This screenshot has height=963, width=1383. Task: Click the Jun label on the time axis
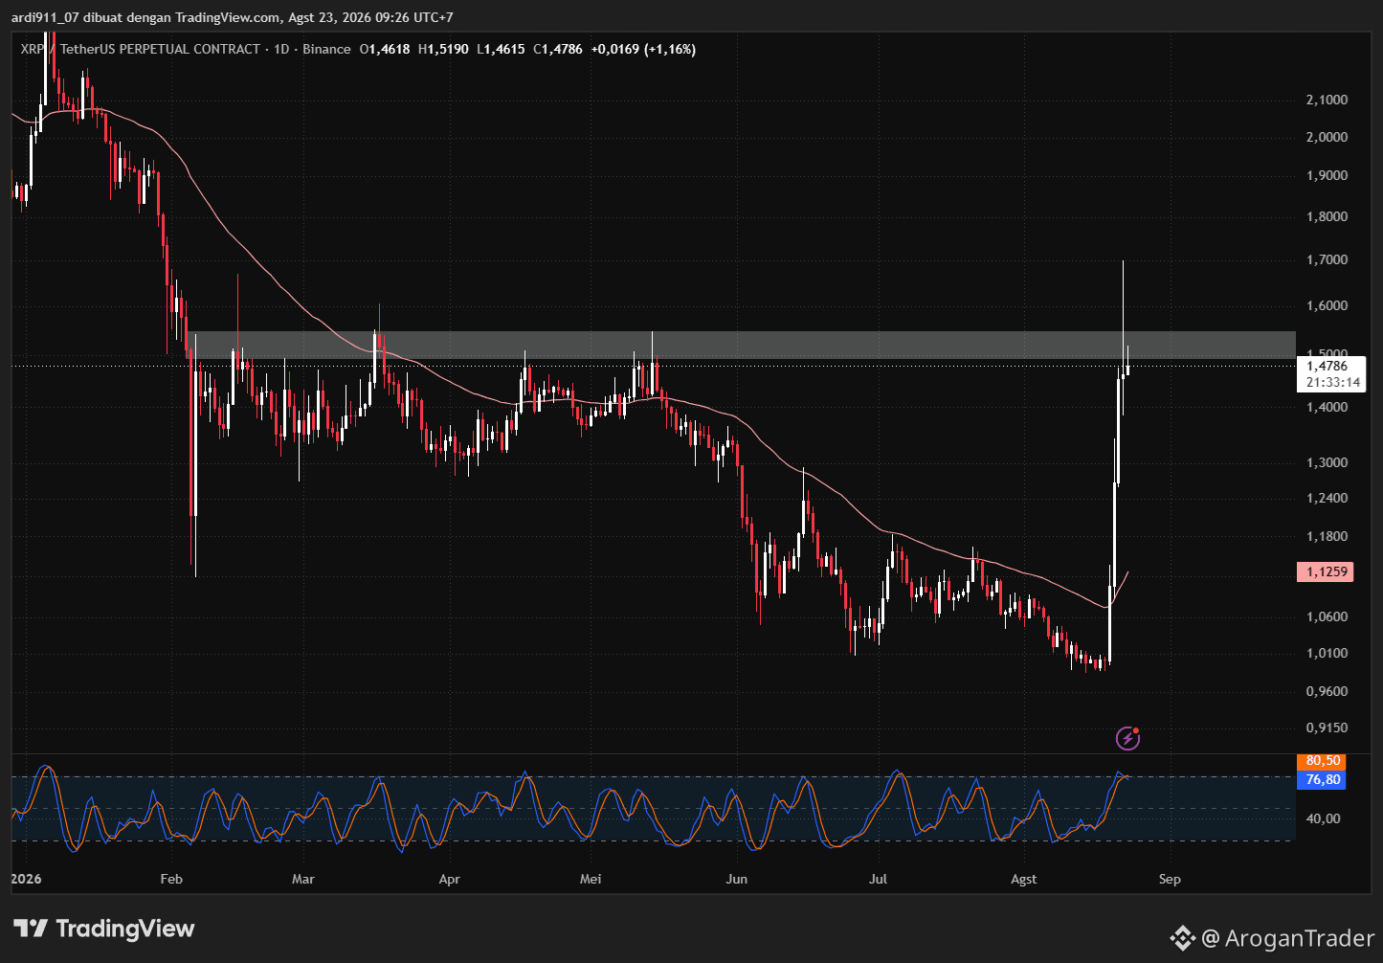click(736, 879)
